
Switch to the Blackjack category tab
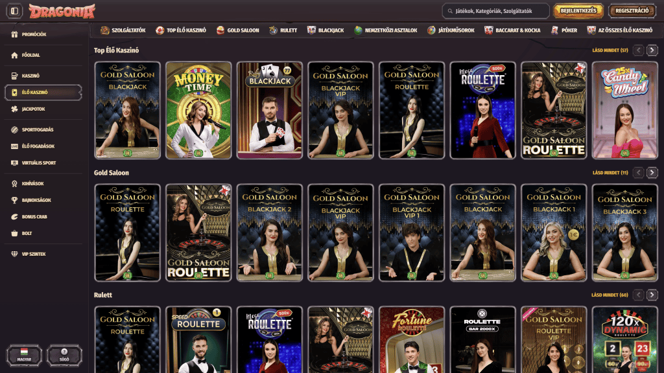(x=326, y=30)
